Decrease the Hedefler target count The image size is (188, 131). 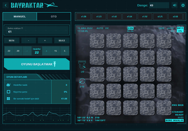point(27,51)
